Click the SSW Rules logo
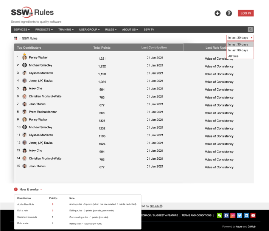The image size is (269, 231). [32, 12]
